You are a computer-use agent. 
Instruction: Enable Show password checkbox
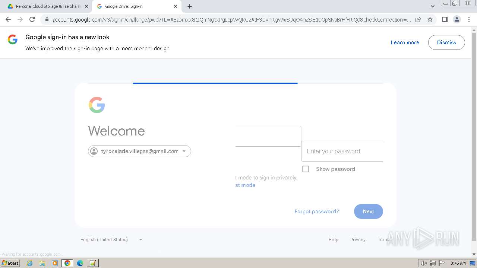[306, 169]
